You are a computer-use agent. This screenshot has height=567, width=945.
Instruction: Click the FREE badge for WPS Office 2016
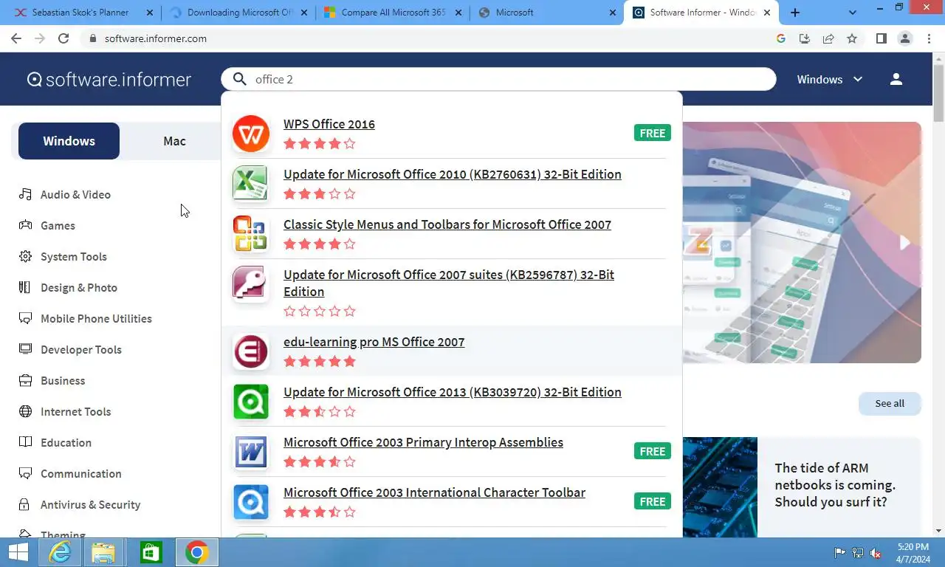[653, 133]
